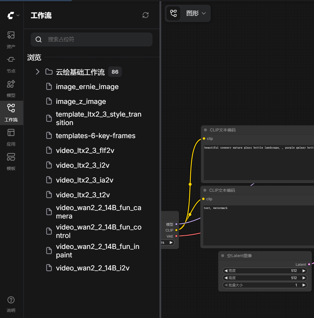Open the ComfyUI logo menu
Image resolution: width=314 pixels, height=318 pixels.
point(13,15)
